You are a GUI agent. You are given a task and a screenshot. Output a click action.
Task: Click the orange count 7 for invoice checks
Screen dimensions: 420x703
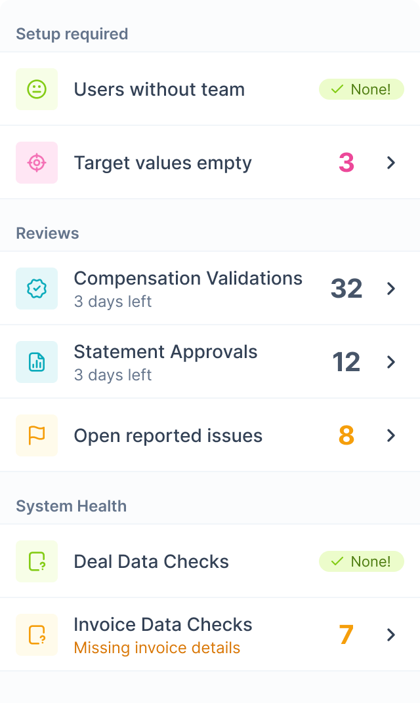click(346, 634)
